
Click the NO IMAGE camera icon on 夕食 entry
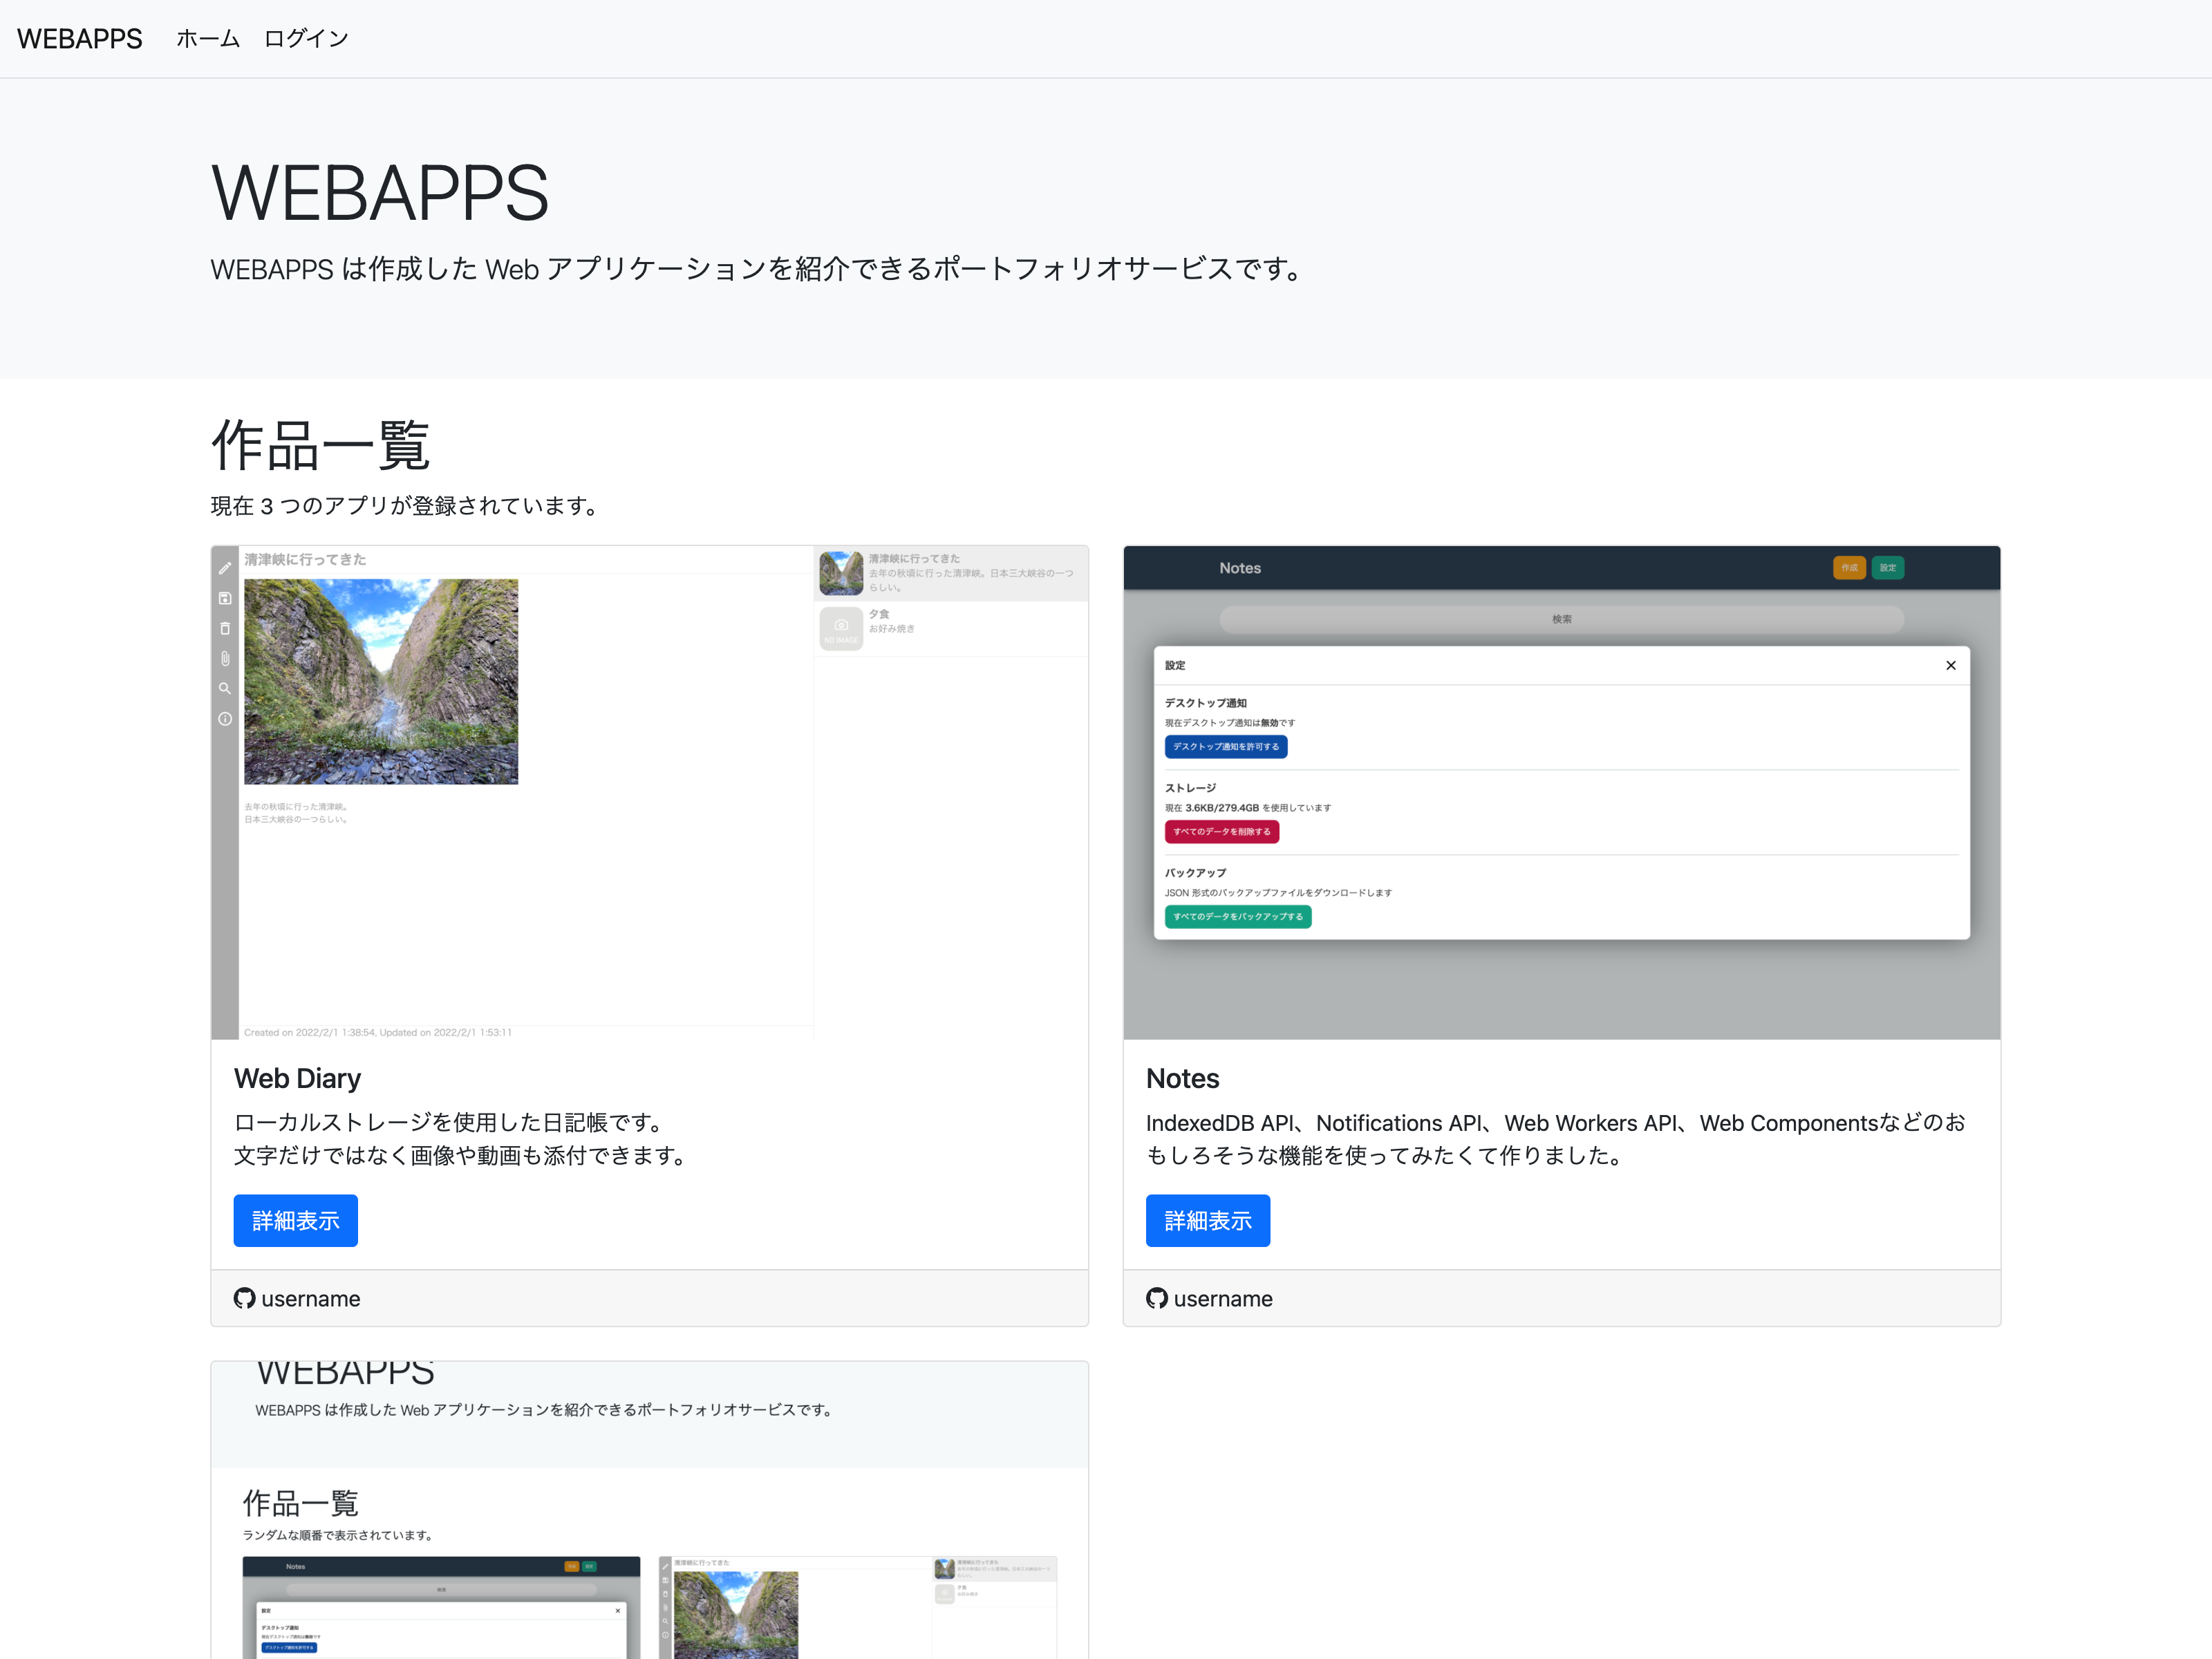[841, 625]
